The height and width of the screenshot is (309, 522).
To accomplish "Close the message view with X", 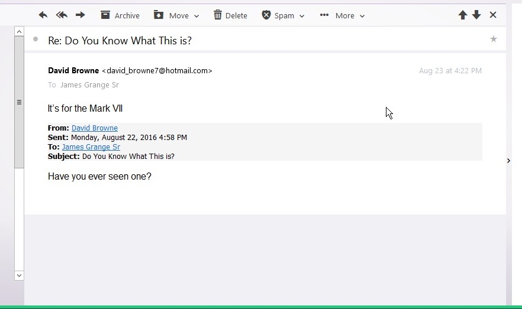I will click(x=493, y=15).
